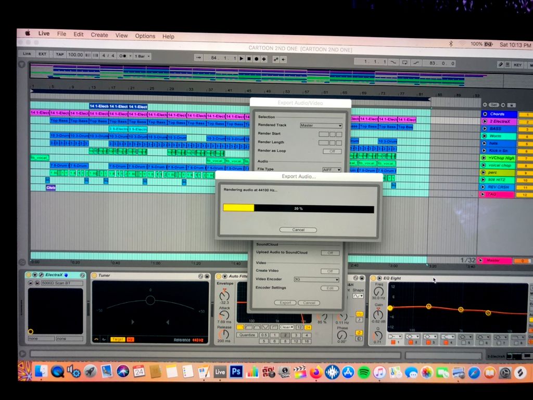This screenshot has width=533, height=400.
Task: Open the Video Encoder dropdown
Action: [316, 279]
